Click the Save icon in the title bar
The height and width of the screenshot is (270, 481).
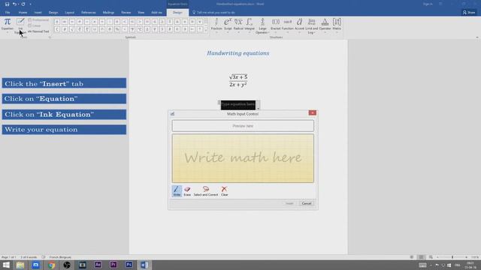[x=7, y=4]
